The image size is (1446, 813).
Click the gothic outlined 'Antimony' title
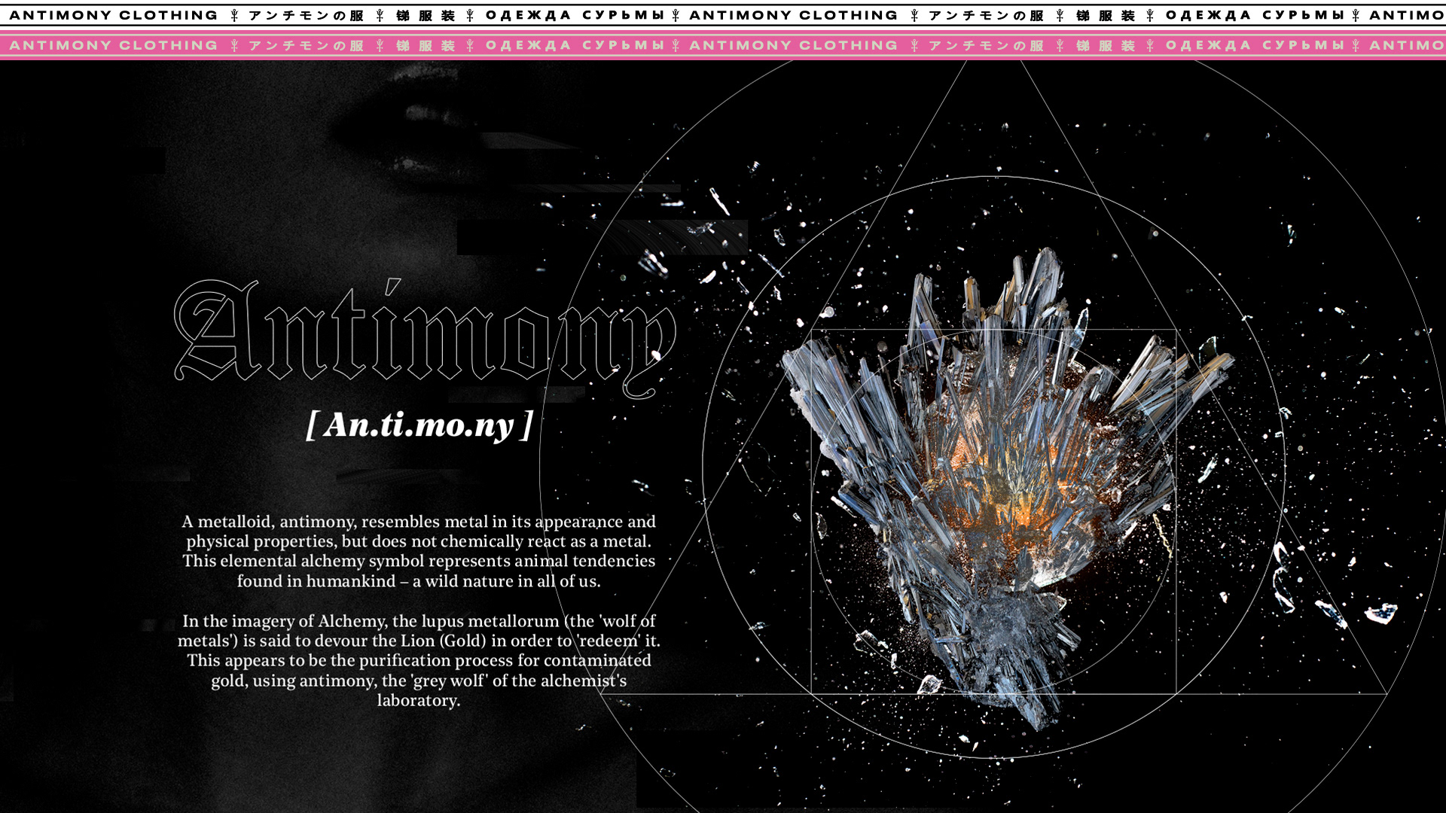(x=426, y=339)
